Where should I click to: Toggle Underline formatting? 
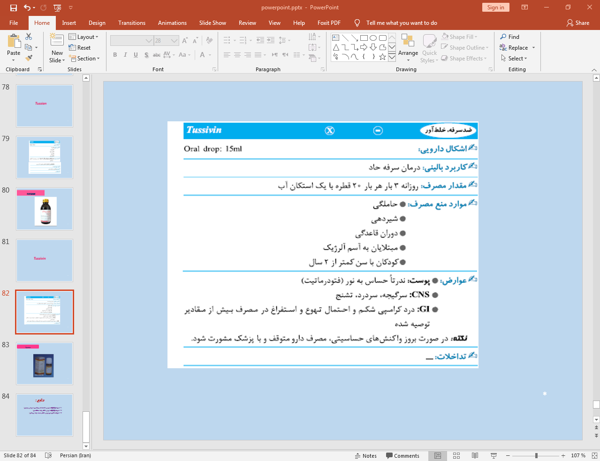point(136,55)
